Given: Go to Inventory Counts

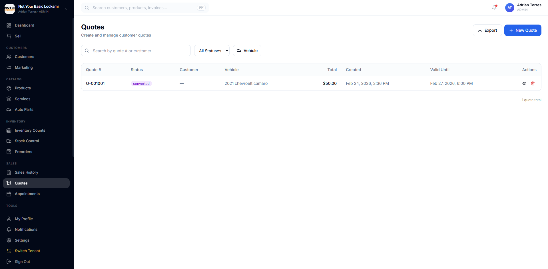Looking at the screenshot, I should [x=36, y=131].
